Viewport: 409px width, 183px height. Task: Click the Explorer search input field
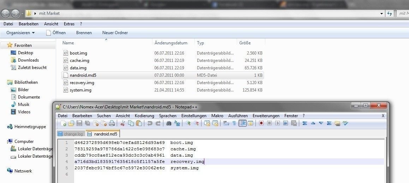(403, 13)
